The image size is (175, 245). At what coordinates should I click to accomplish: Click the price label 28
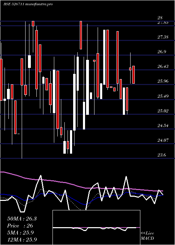pyautogui.click(x=160, y=18)
